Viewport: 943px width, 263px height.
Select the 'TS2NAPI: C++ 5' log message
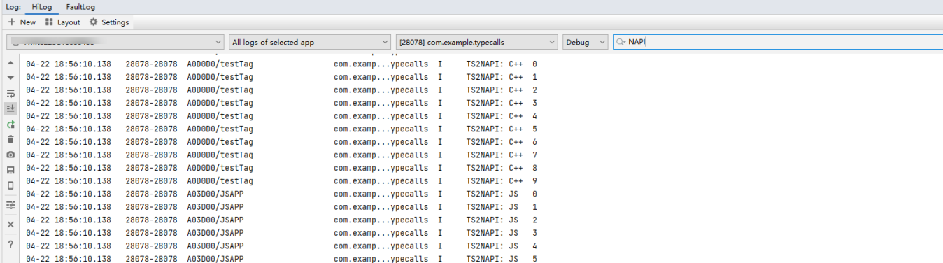(502, 129)
